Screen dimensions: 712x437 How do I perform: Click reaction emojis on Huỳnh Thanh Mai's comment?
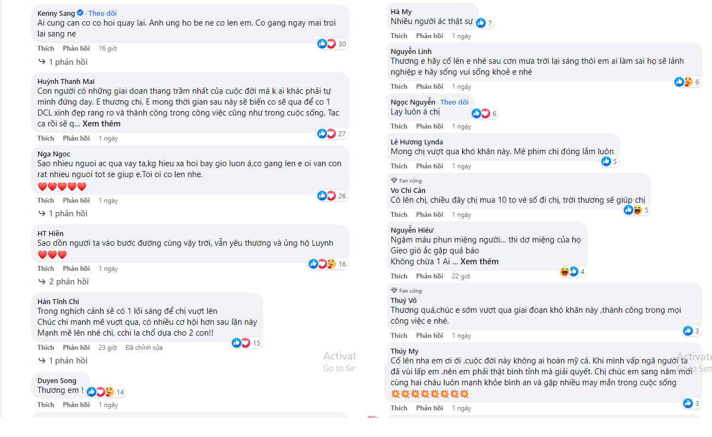pos(327,133)
